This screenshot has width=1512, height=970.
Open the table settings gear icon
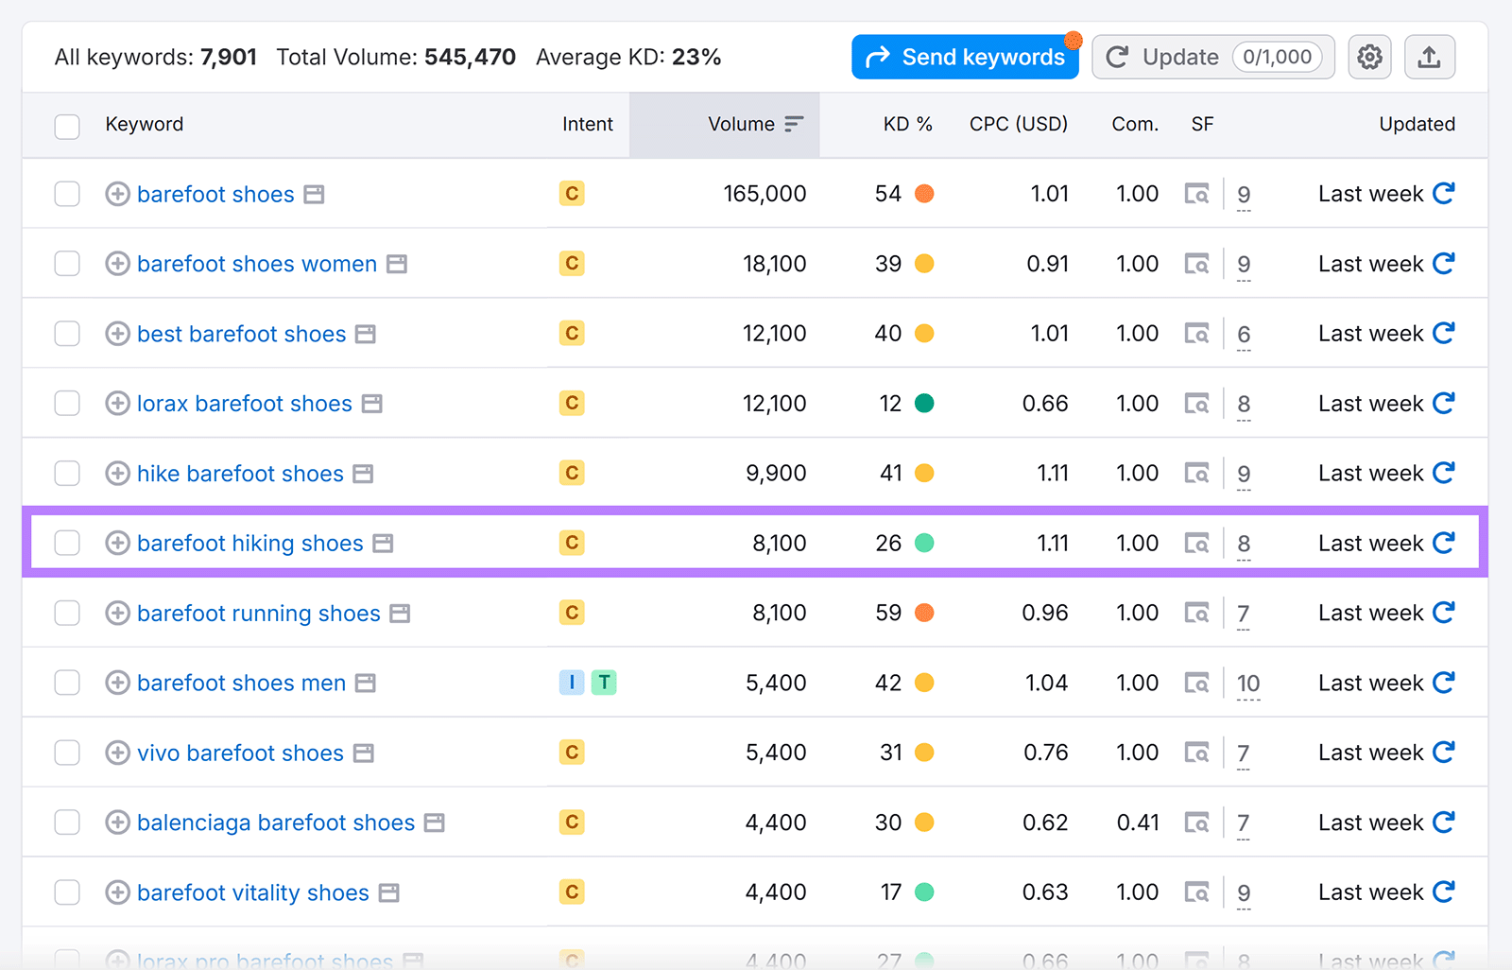[x=1368, y=57]
